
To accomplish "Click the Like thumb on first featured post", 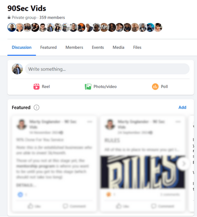I will pos(30,206).
